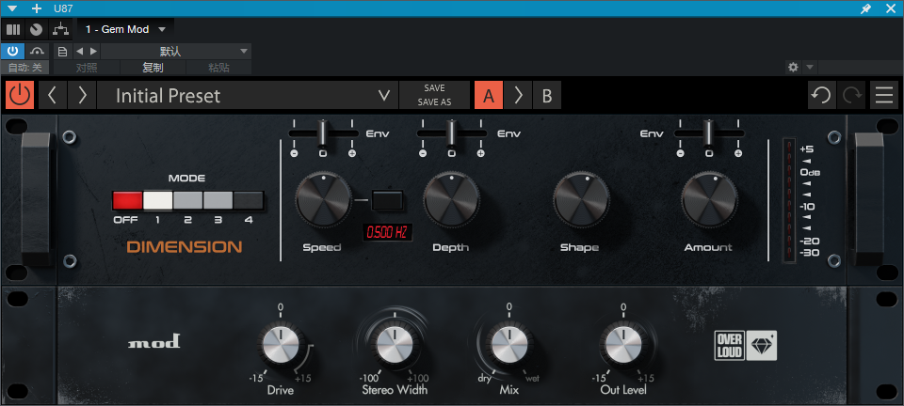Select Dimension mode 2
Viewport: 904px width, 406px height.
tap(188, 200)
